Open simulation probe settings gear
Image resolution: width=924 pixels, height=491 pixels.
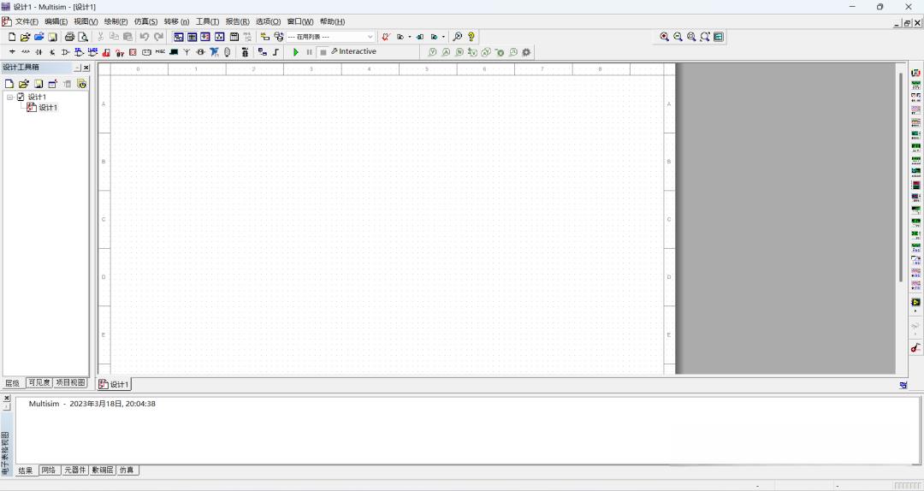point(526,52)
